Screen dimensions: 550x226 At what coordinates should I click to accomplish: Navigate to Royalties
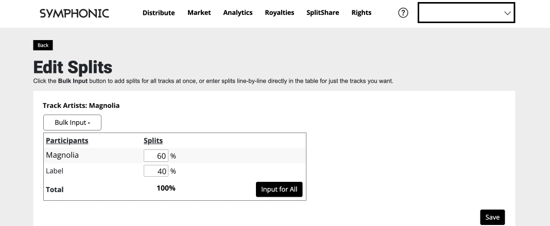pos(279,13)
